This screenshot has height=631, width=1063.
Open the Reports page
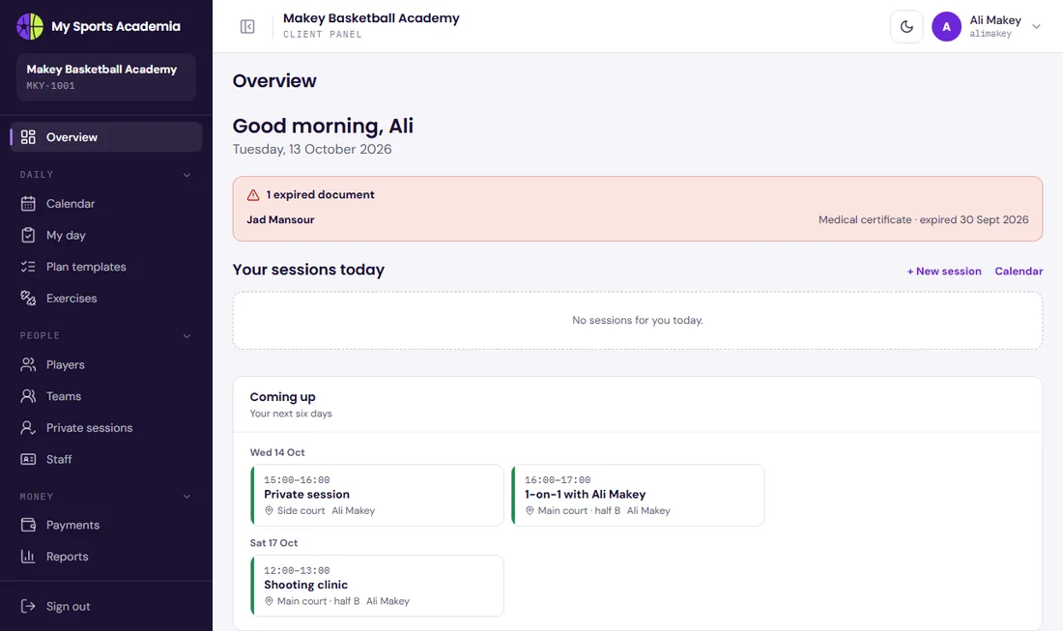106,557
